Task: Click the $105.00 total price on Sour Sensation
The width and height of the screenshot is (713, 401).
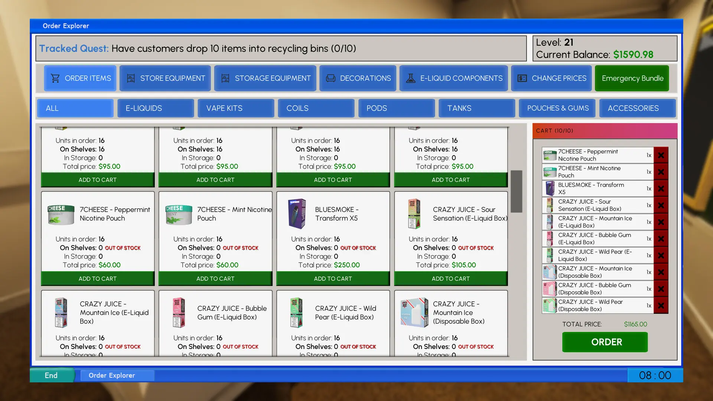Action: click(x=464, y=265)
